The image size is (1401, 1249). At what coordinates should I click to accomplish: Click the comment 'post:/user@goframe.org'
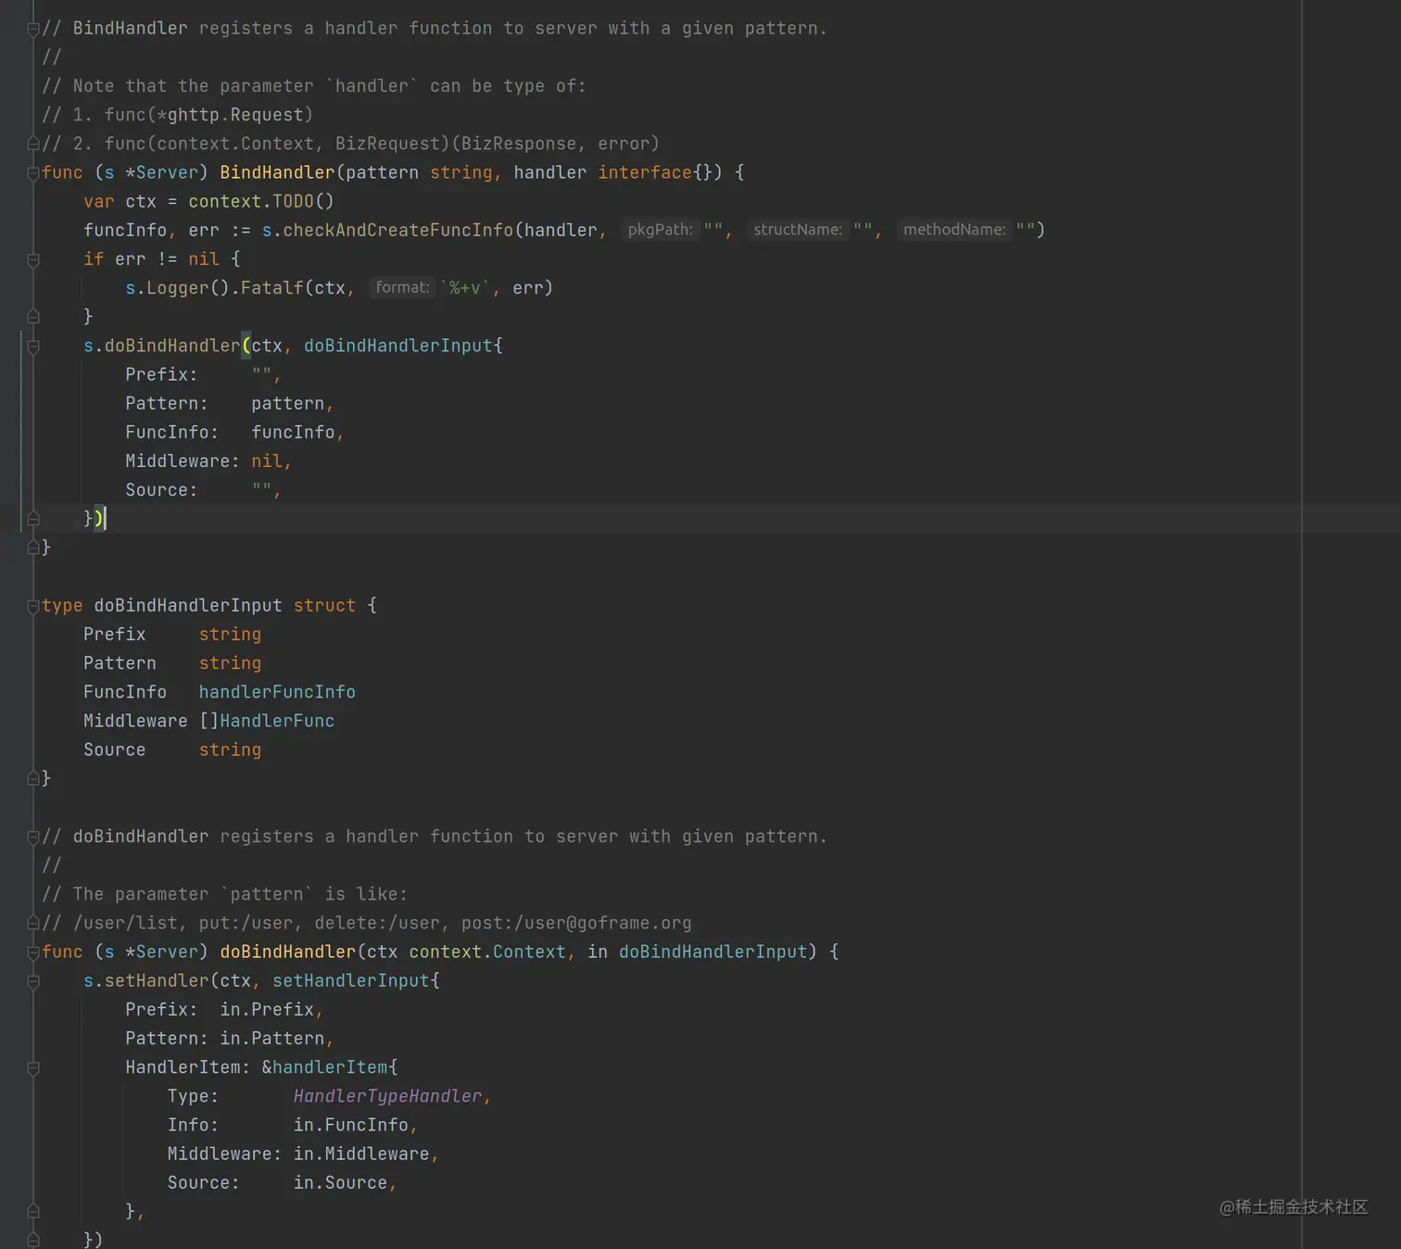coord(576,923)
